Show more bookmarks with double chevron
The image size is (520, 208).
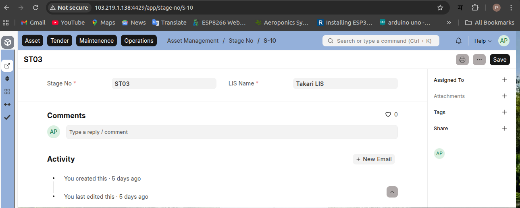(449, 23)
